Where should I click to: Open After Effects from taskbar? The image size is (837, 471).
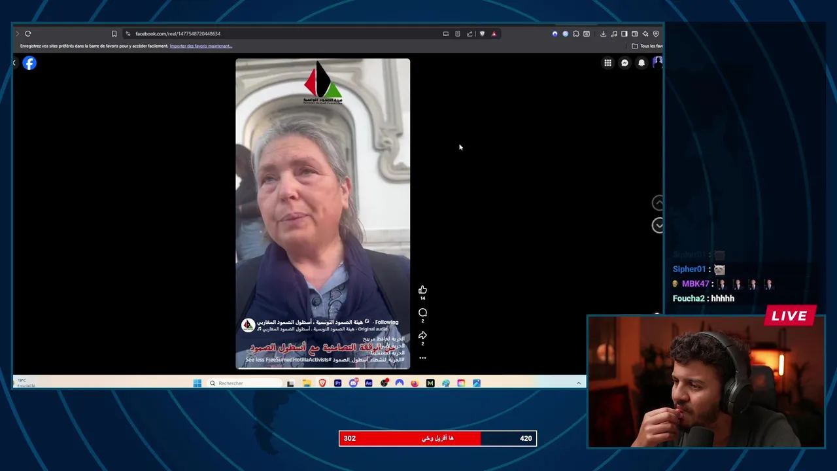(369, 383)
